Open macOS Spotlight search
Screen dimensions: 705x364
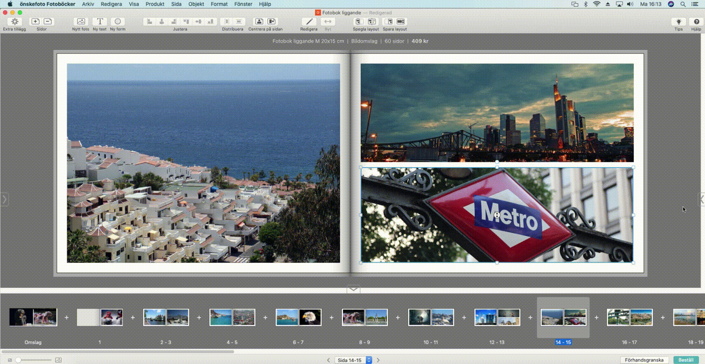click(683, 4)
